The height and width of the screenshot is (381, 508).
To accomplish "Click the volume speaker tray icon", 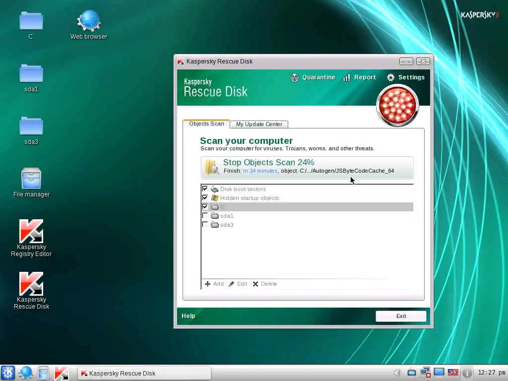I will 397,373.
